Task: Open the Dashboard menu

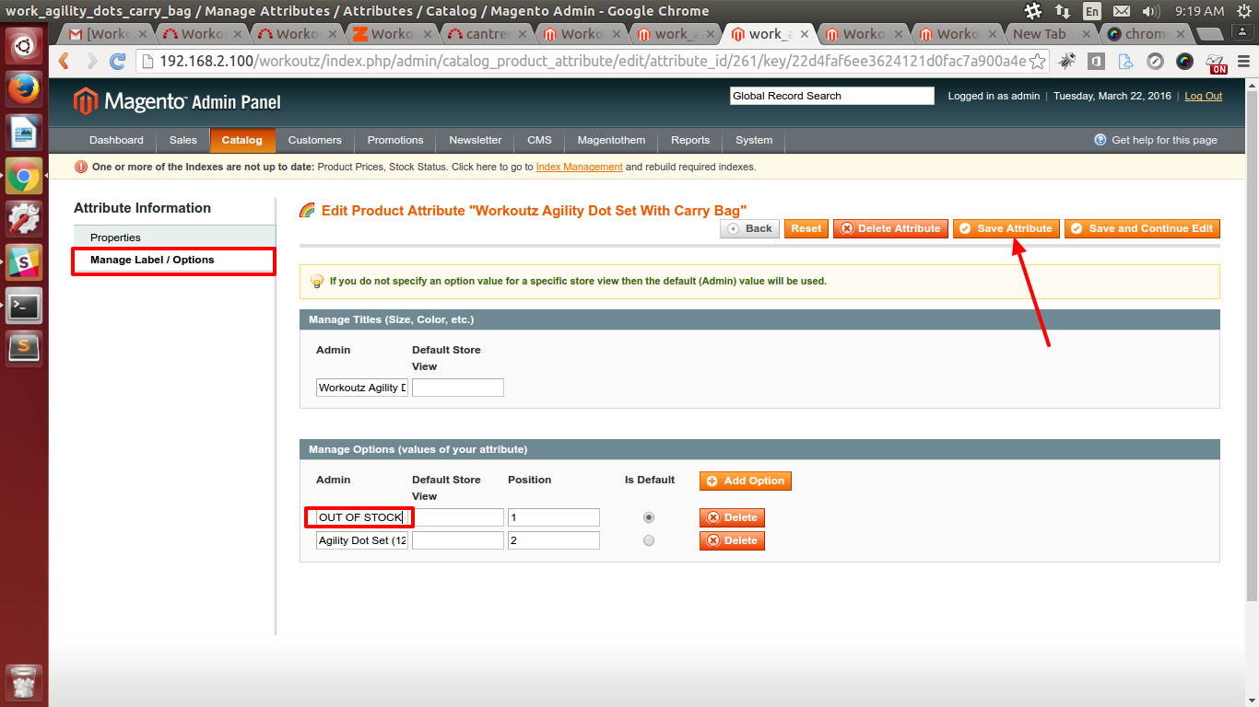Action: tap(116, 140)
